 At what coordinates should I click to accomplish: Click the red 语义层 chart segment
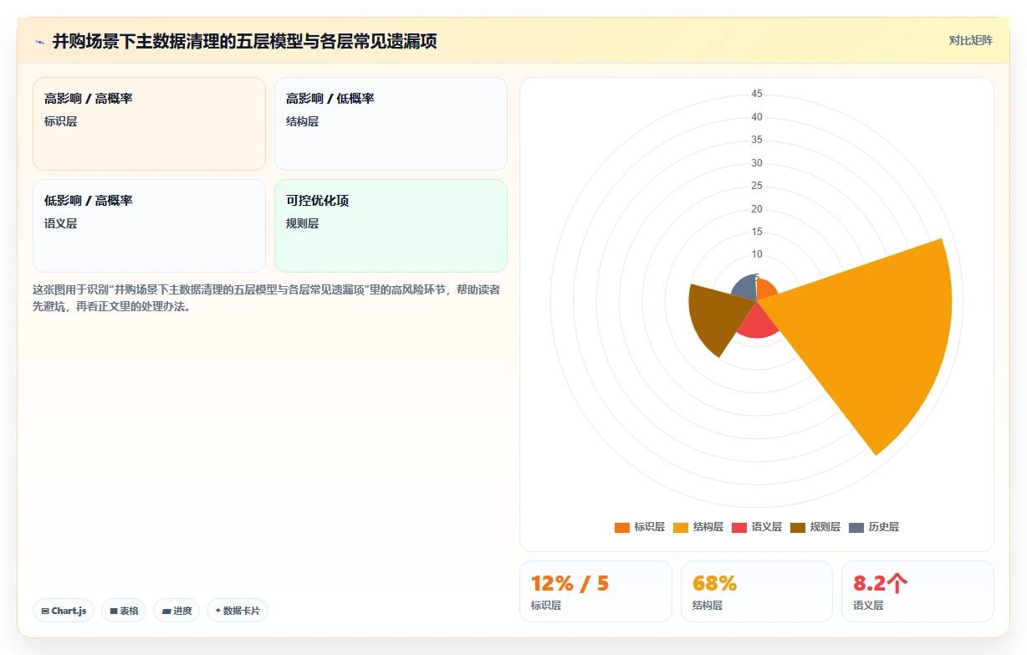(x=757, y=322)
